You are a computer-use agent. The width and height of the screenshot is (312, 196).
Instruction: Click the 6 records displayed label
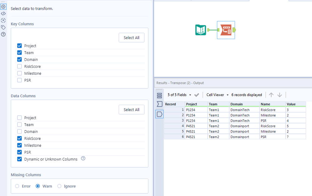click(x=246, y=95)
